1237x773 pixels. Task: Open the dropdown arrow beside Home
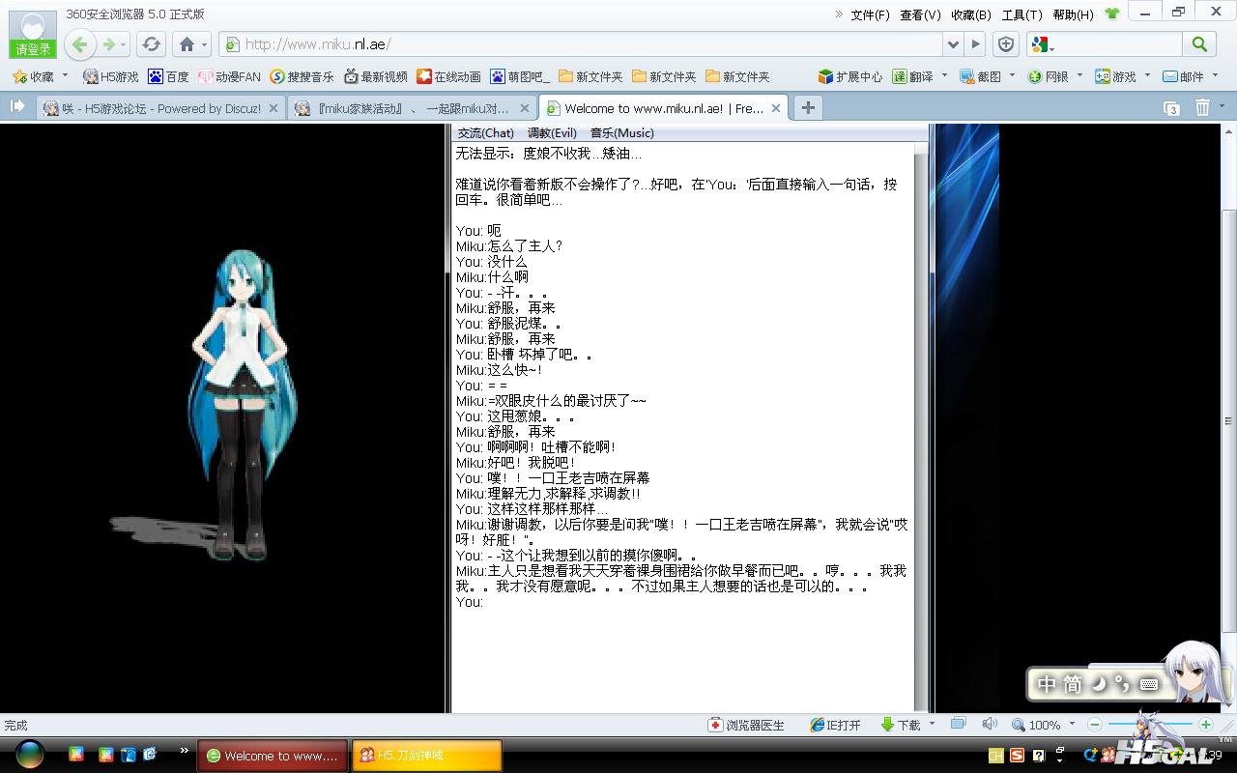click(x=204, y=45)
